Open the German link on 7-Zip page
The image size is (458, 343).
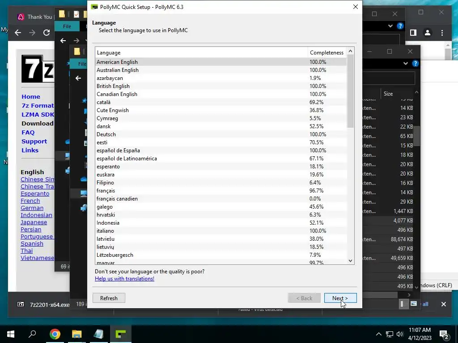click(32, 208)
